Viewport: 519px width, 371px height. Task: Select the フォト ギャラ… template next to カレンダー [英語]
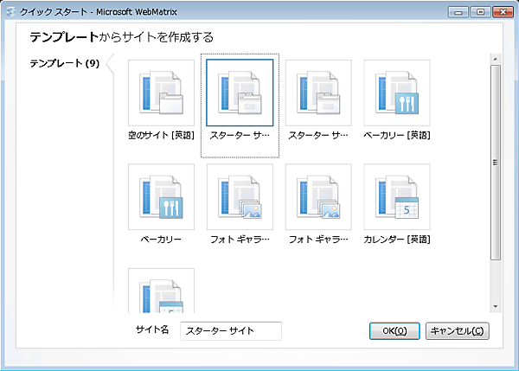click(x=318, y=197)
